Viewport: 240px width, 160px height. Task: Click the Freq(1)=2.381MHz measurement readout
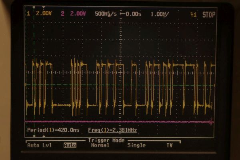[112, 130]
